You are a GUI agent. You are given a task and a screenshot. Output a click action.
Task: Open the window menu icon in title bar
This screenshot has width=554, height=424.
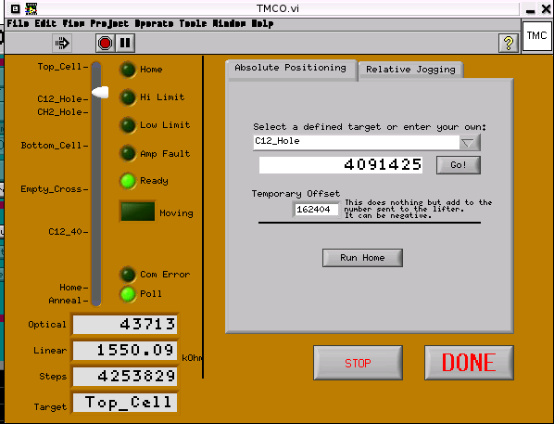(x=15, y=8)
